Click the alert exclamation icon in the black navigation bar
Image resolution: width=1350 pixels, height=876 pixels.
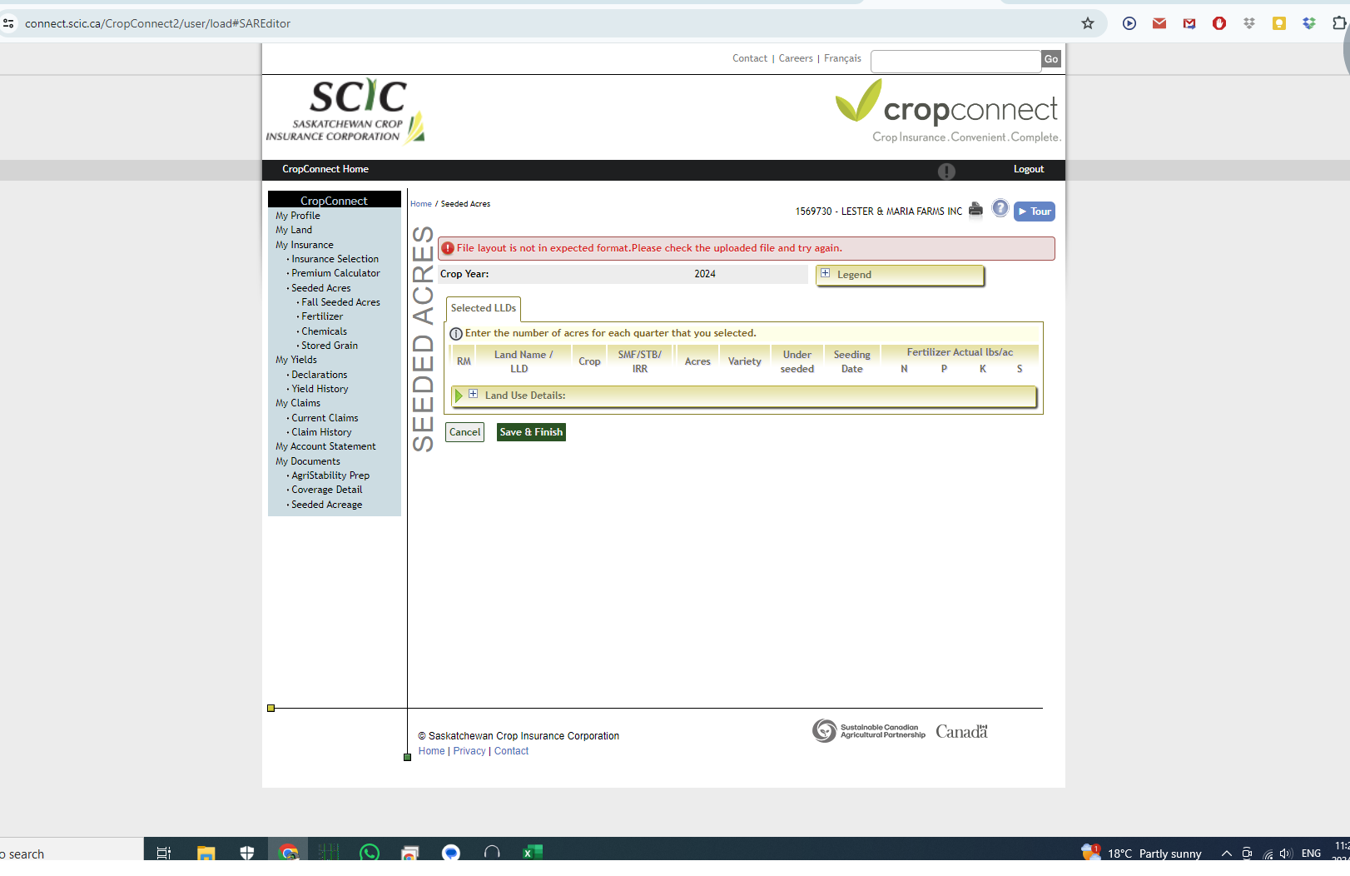[946, 172]
